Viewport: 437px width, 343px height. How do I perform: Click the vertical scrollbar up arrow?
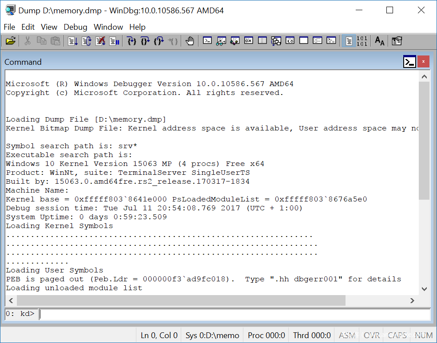coord(424,77)
